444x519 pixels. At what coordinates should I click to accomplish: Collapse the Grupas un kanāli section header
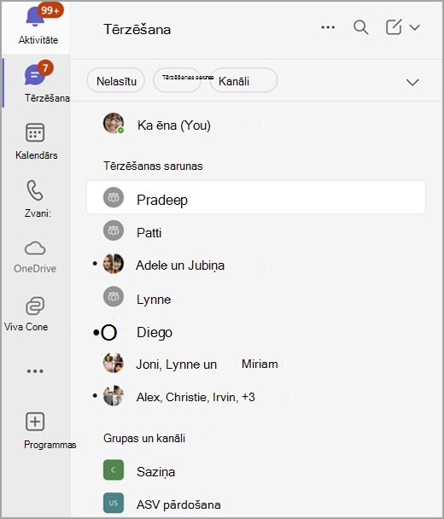pyautogui.click(x=144, y=438)
